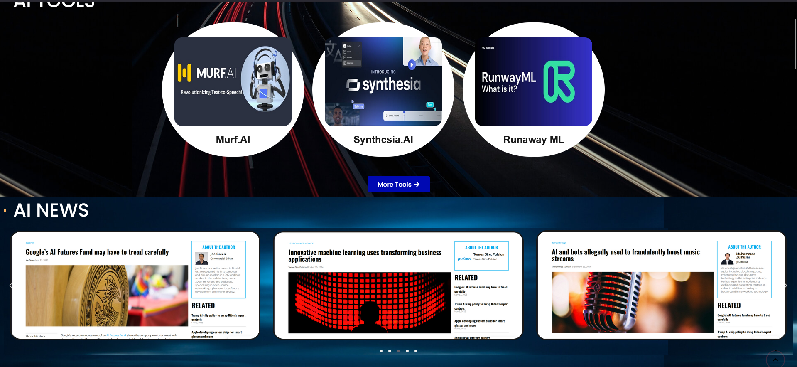Open the AI and bots music streams card
797x367 pixels.
tap(661, 286)
